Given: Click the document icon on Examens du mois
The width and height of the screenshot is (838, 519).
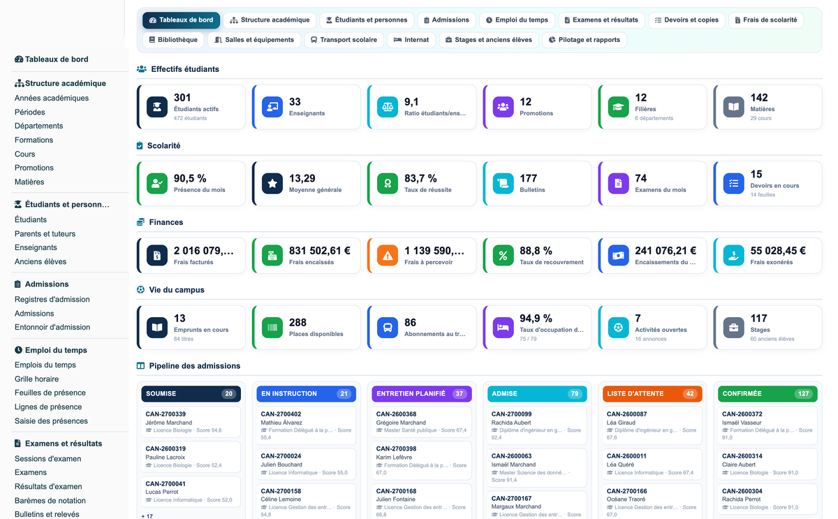Looking at the screenshot, I should coord(618,184).
